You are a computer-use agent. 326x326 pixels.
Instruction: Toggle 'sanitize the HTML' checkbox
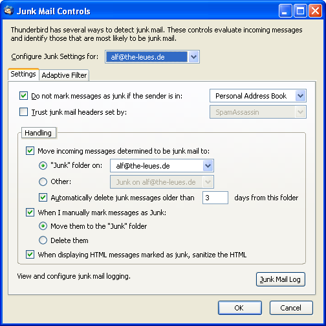click(x=30, y=255)
